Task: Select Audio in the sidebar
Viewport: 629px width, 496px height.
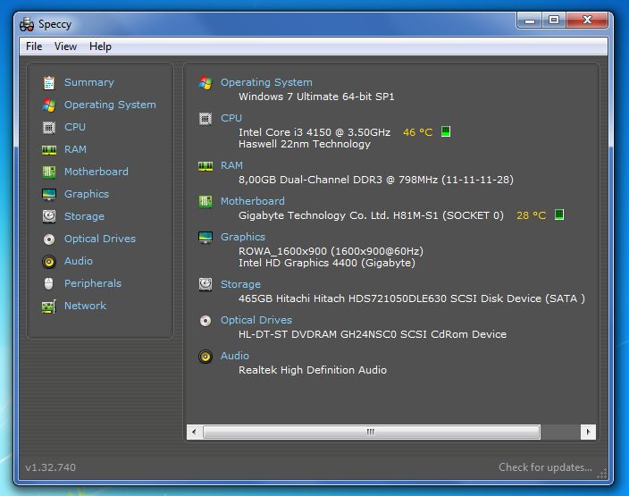Action: [x=79, y=261]
